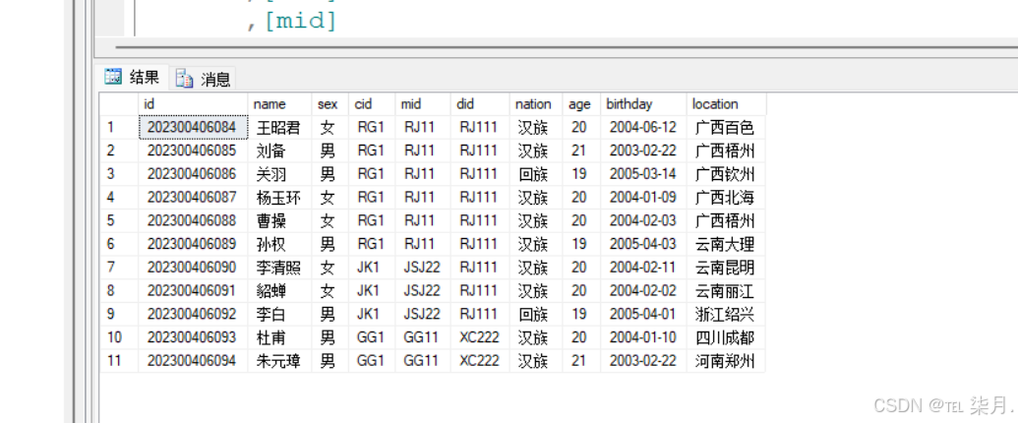Image resolution: width=1018 pixels, height=423 pixels.
Task: Click the location column header
Action: (x=727, y=104)
